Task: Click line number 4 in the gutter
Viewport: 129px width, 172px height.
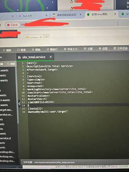Action: [23, 73]
